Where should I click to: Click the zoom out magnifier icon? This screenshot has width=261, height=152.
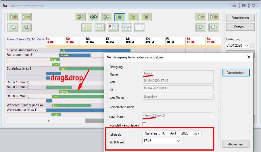[x=80, y=17]
